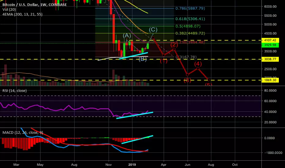Screen dimensions: 285x168
Task: Click the 0.0000 MACD scale value
Action: point(269,138)
